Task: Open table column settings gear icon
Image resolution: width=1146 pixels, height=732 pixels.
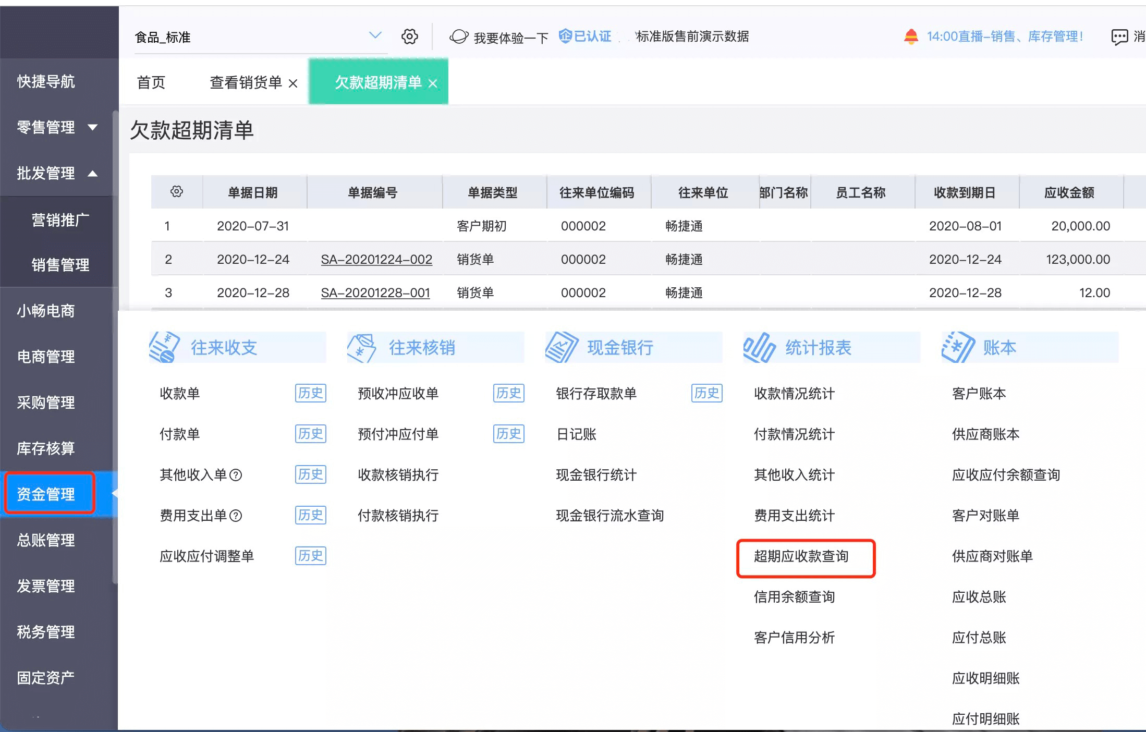Action: pyautogui.click(x=177, y=191)
